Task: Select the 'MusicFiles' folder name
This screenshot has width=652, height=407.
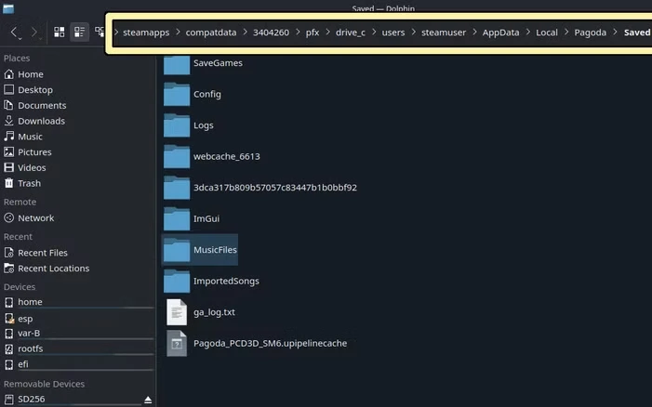Action: pyautogui.click(x=215, y=250)
